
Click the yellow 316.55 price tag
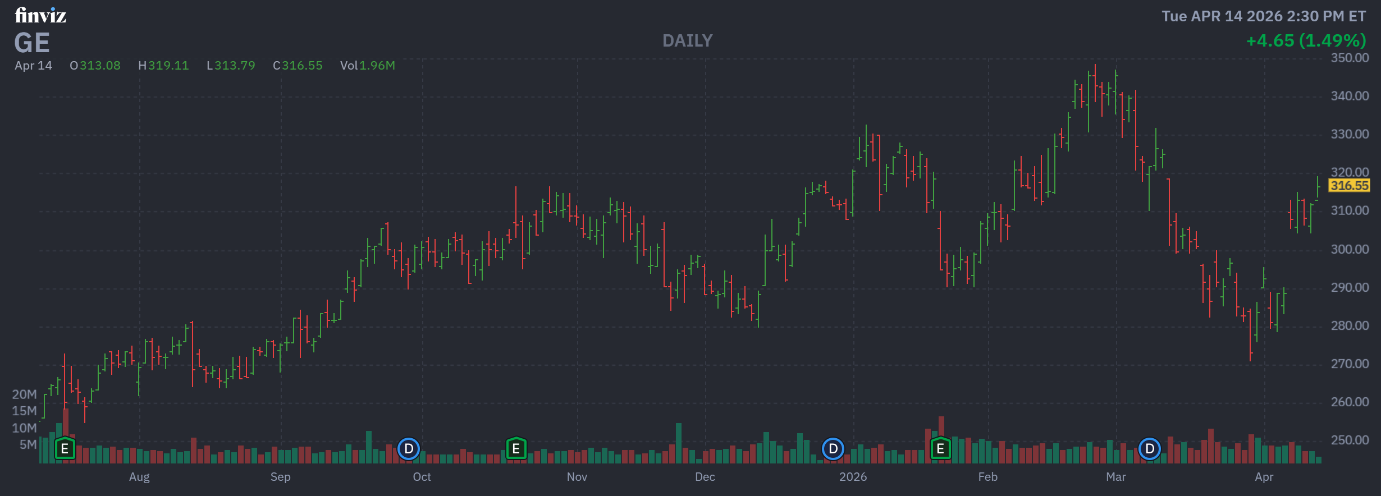1350,185
